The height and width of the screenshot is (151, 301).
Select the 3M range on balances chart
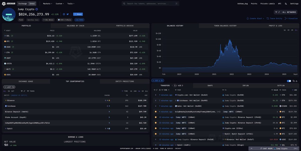coord(292,30)
